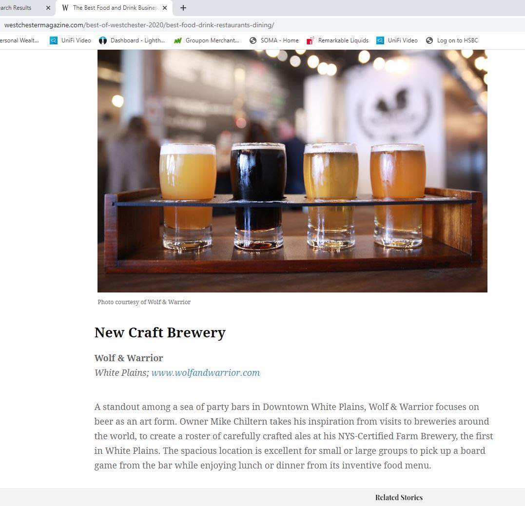This screenshot has height=506, width=525.
Task: Open the first UniFi Video bookmark icon
Action: tap(53, 40)
